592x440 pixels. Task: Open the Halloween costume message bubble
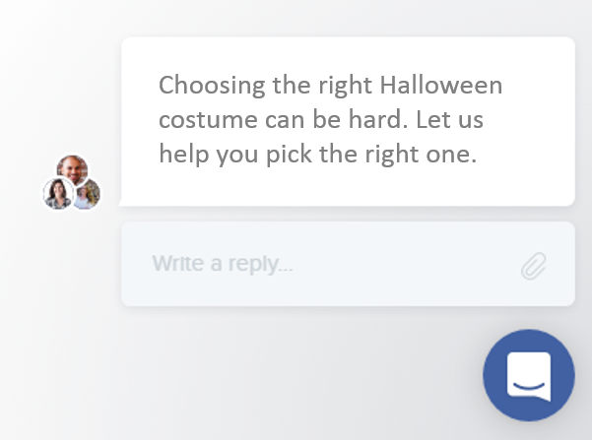point(348,121)
